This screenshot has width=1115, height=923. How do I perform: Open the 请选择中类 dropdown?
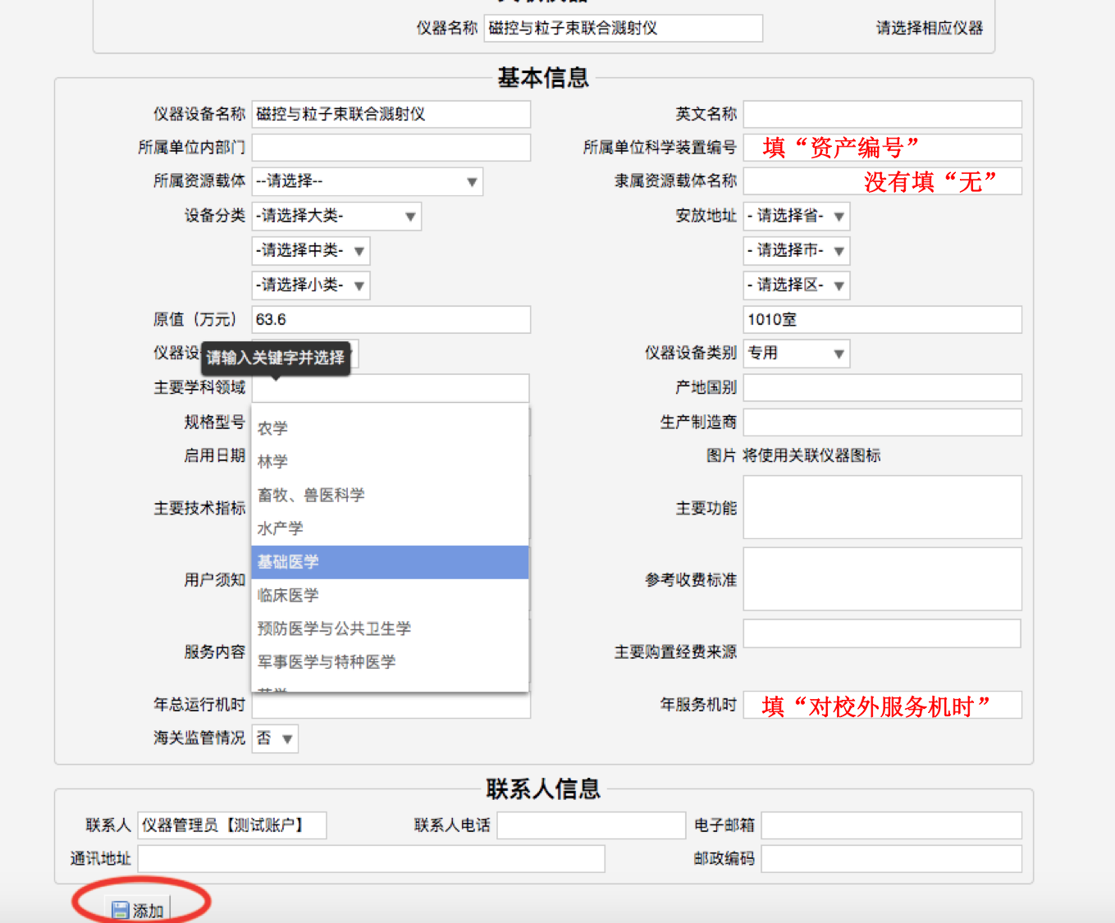click(310, 250)
